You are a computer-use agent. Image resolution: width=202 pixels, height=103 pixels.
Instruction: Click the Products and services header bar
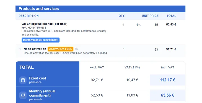coord(100,9)
